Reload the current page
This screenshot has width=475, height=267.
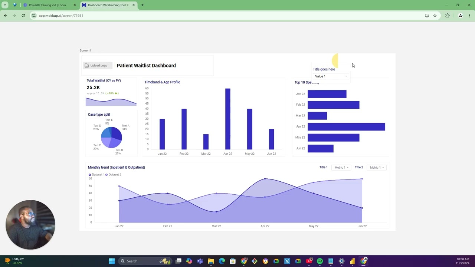coord(23,16)
